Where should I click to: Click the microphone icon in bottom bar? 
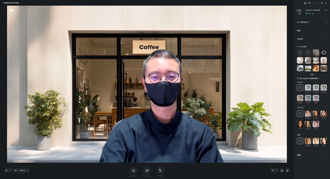click(6, 171)
